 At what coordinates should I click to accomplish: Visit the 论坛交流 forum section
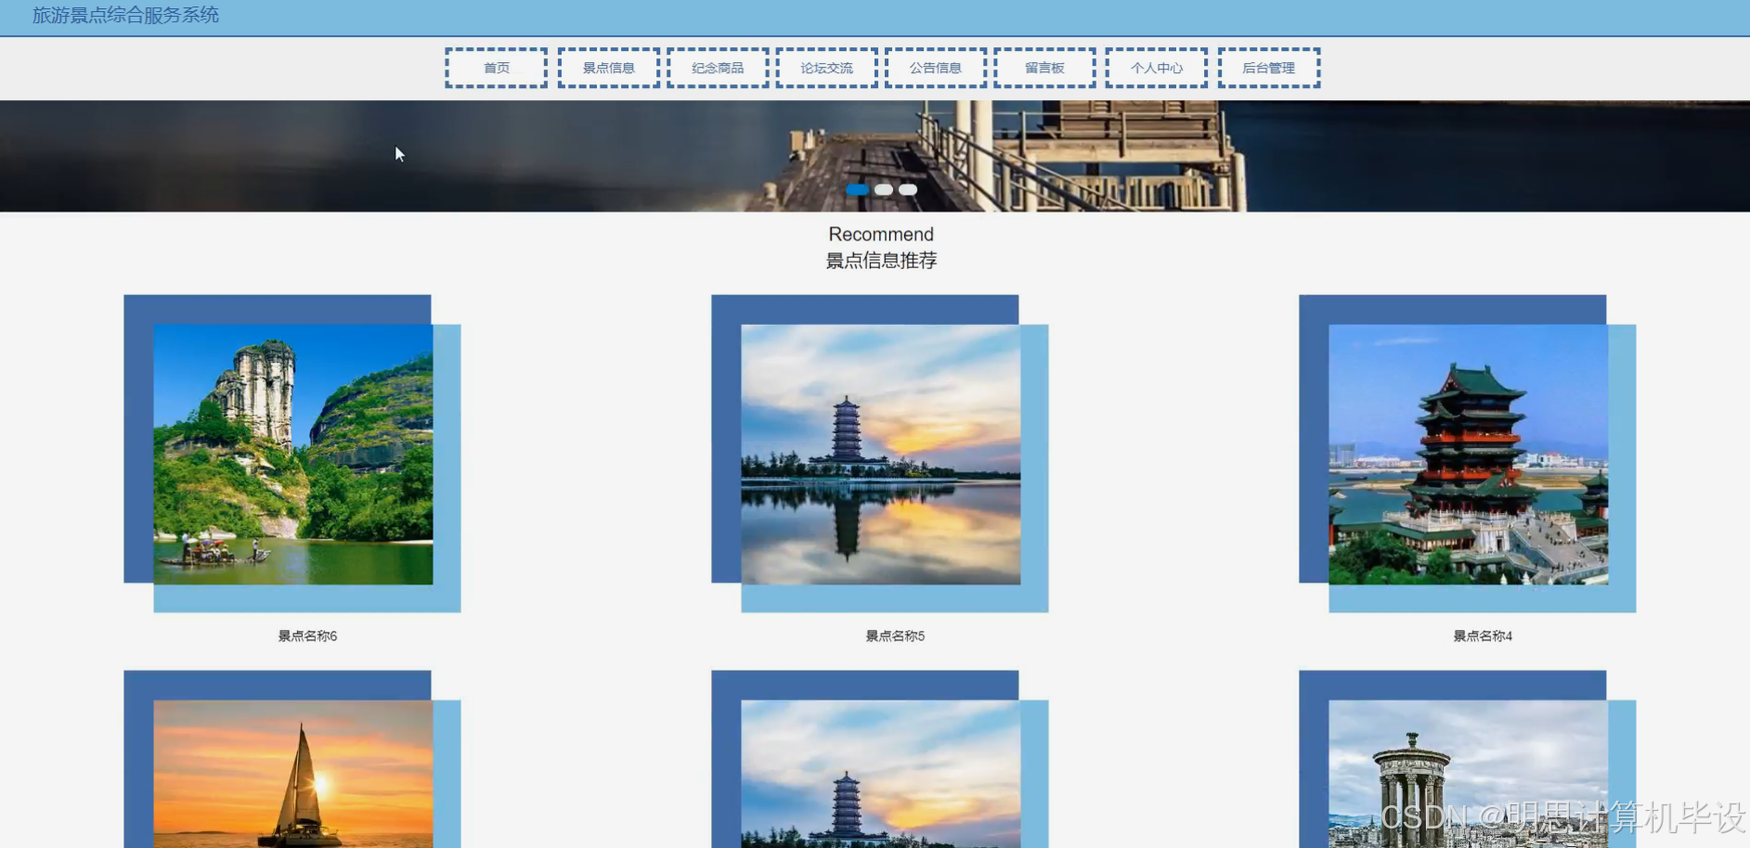[x=825, y=67]
